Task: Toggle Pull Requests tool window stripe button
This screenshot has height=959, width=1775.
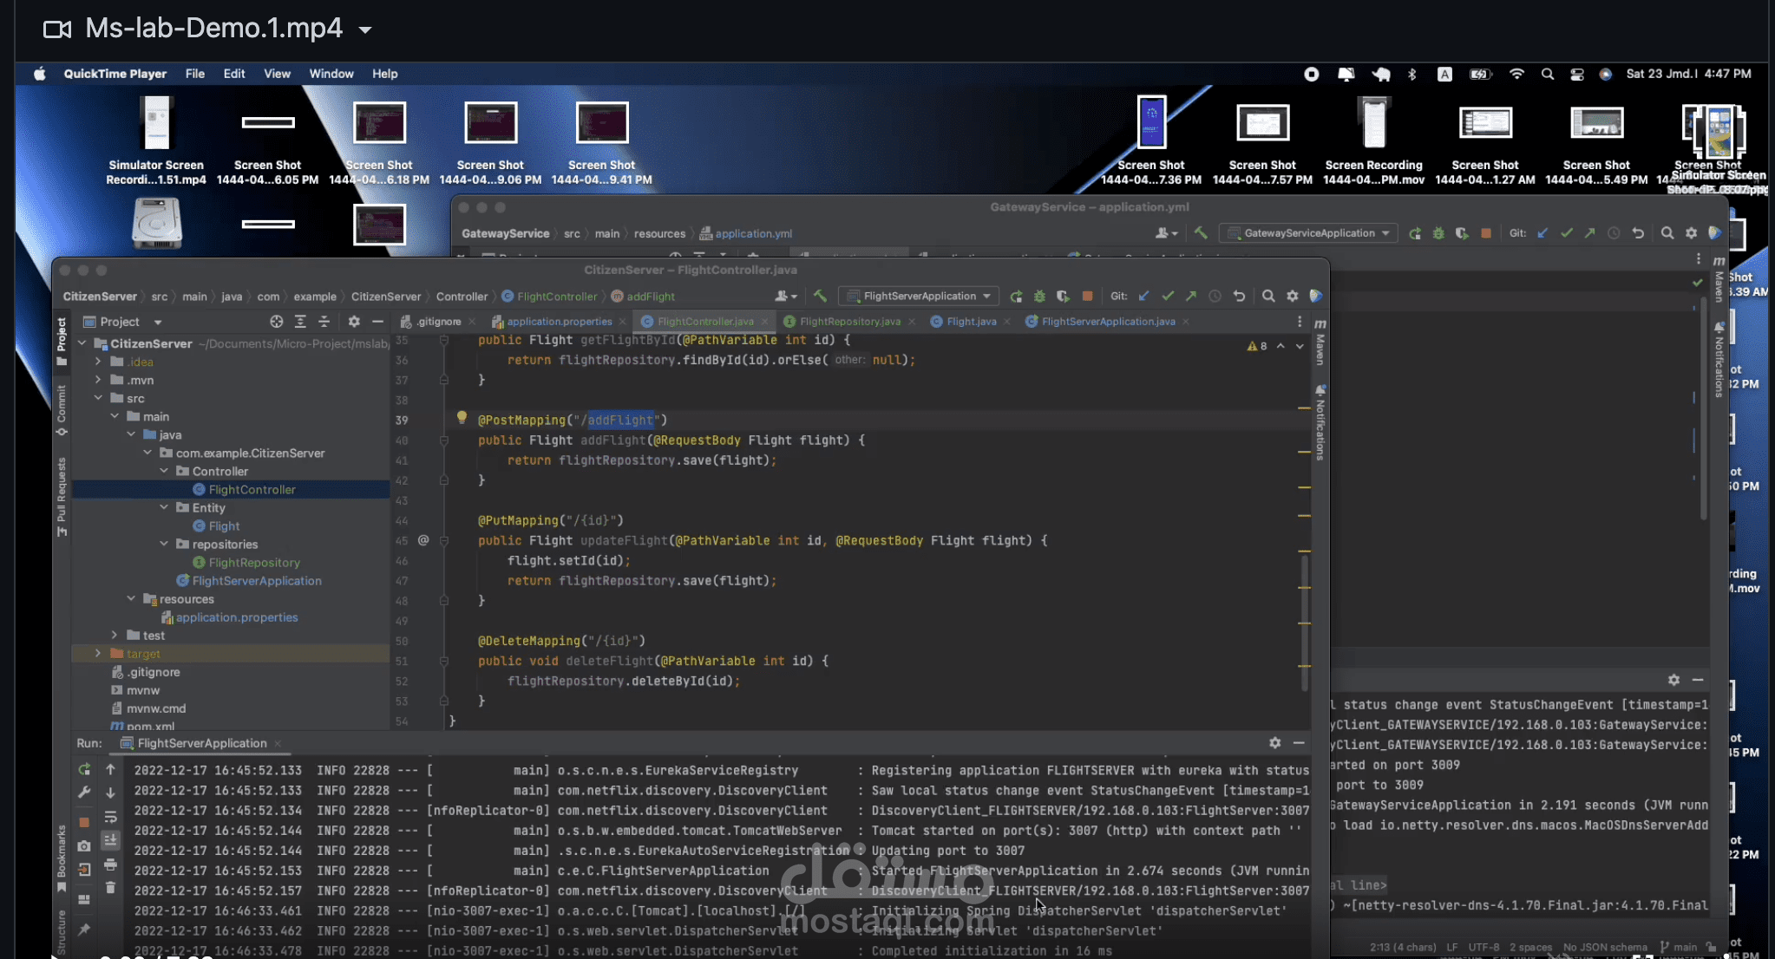Action: [x=62, y=497]
